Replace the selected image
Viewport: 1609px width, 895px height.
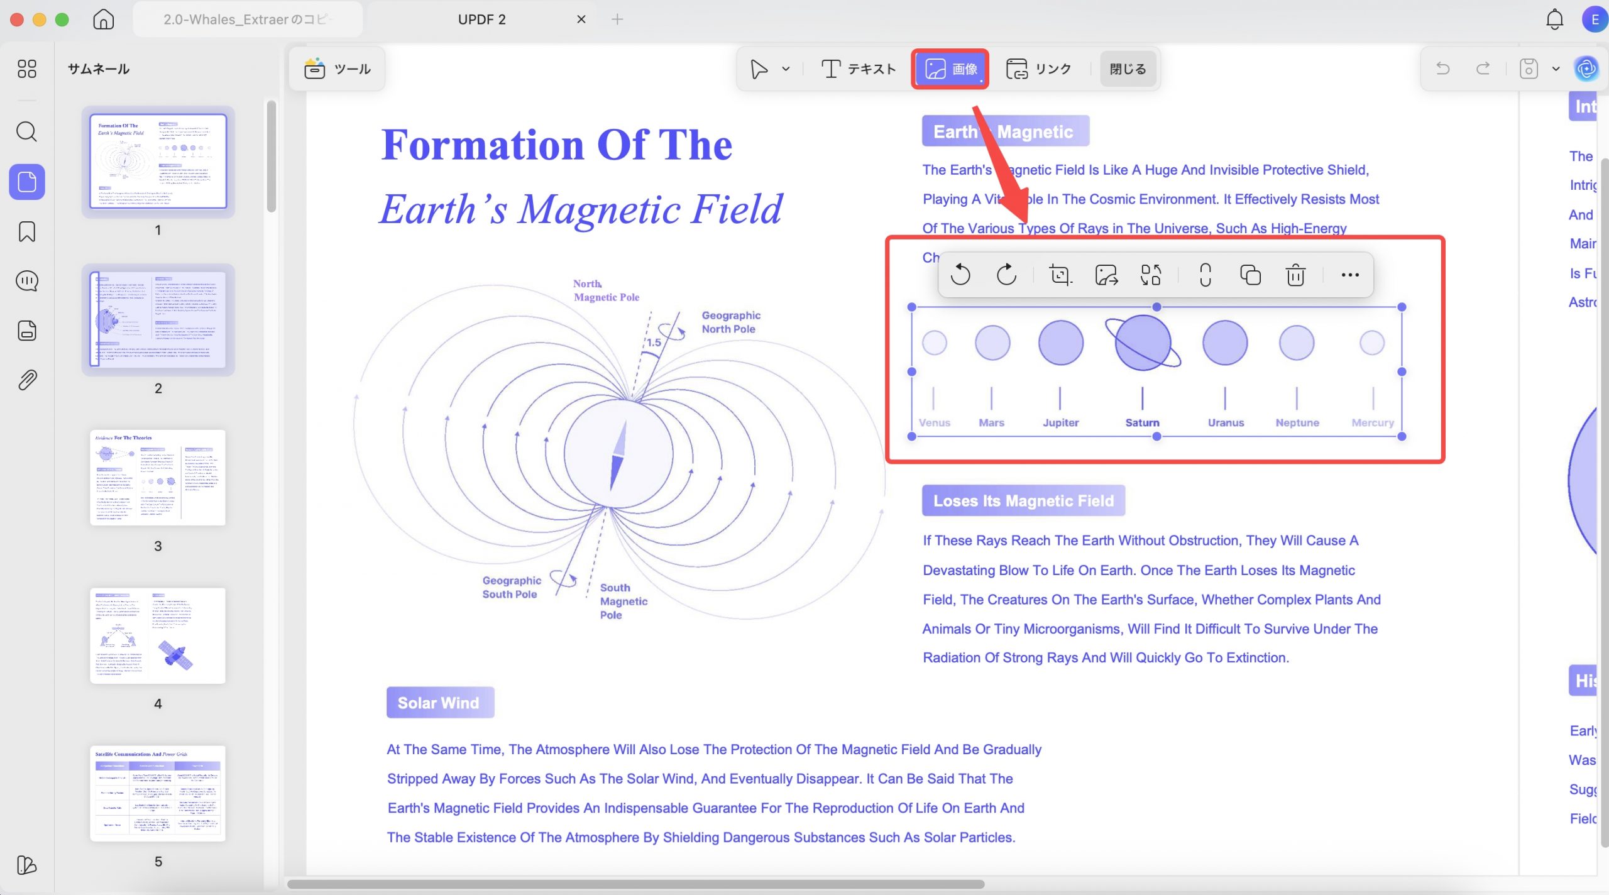[x=1151, y=275]
